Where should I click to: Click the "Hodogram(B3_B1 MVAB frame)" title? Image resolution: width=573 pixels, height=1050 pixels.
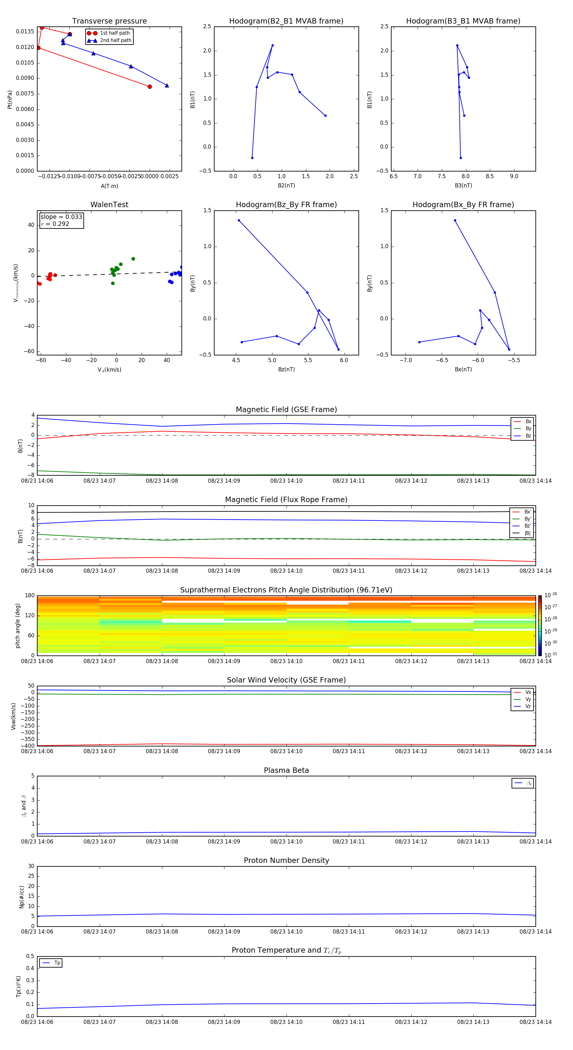(463, 21)
